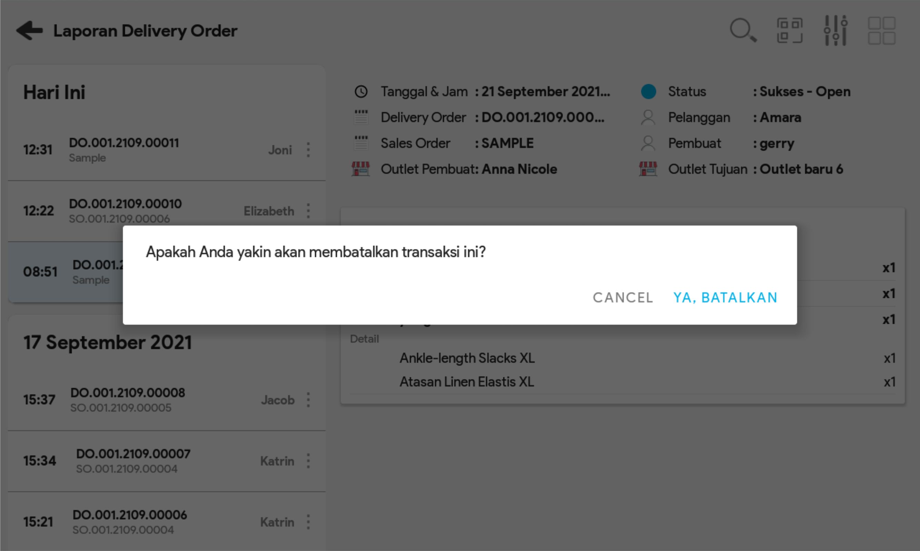
Task: Select delivery order DO.001.2109.00011
Action: (x=124, y=143)
